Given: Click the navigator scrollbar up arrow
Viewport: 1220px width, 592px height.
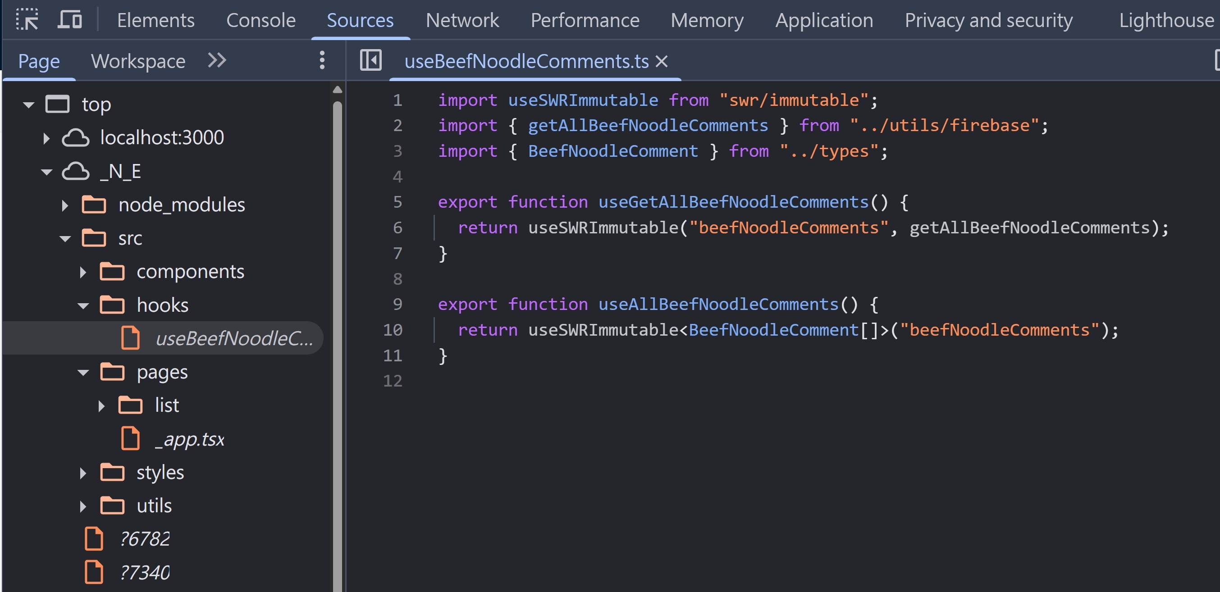Looking at the screenshot, I should point(337,89).
